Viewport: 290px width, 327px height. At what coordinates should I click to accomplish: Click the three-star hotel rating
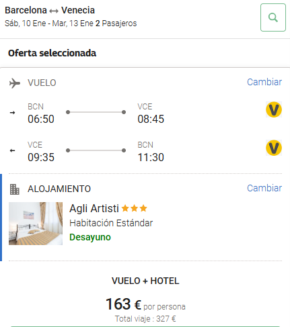(x=134, y=208)
